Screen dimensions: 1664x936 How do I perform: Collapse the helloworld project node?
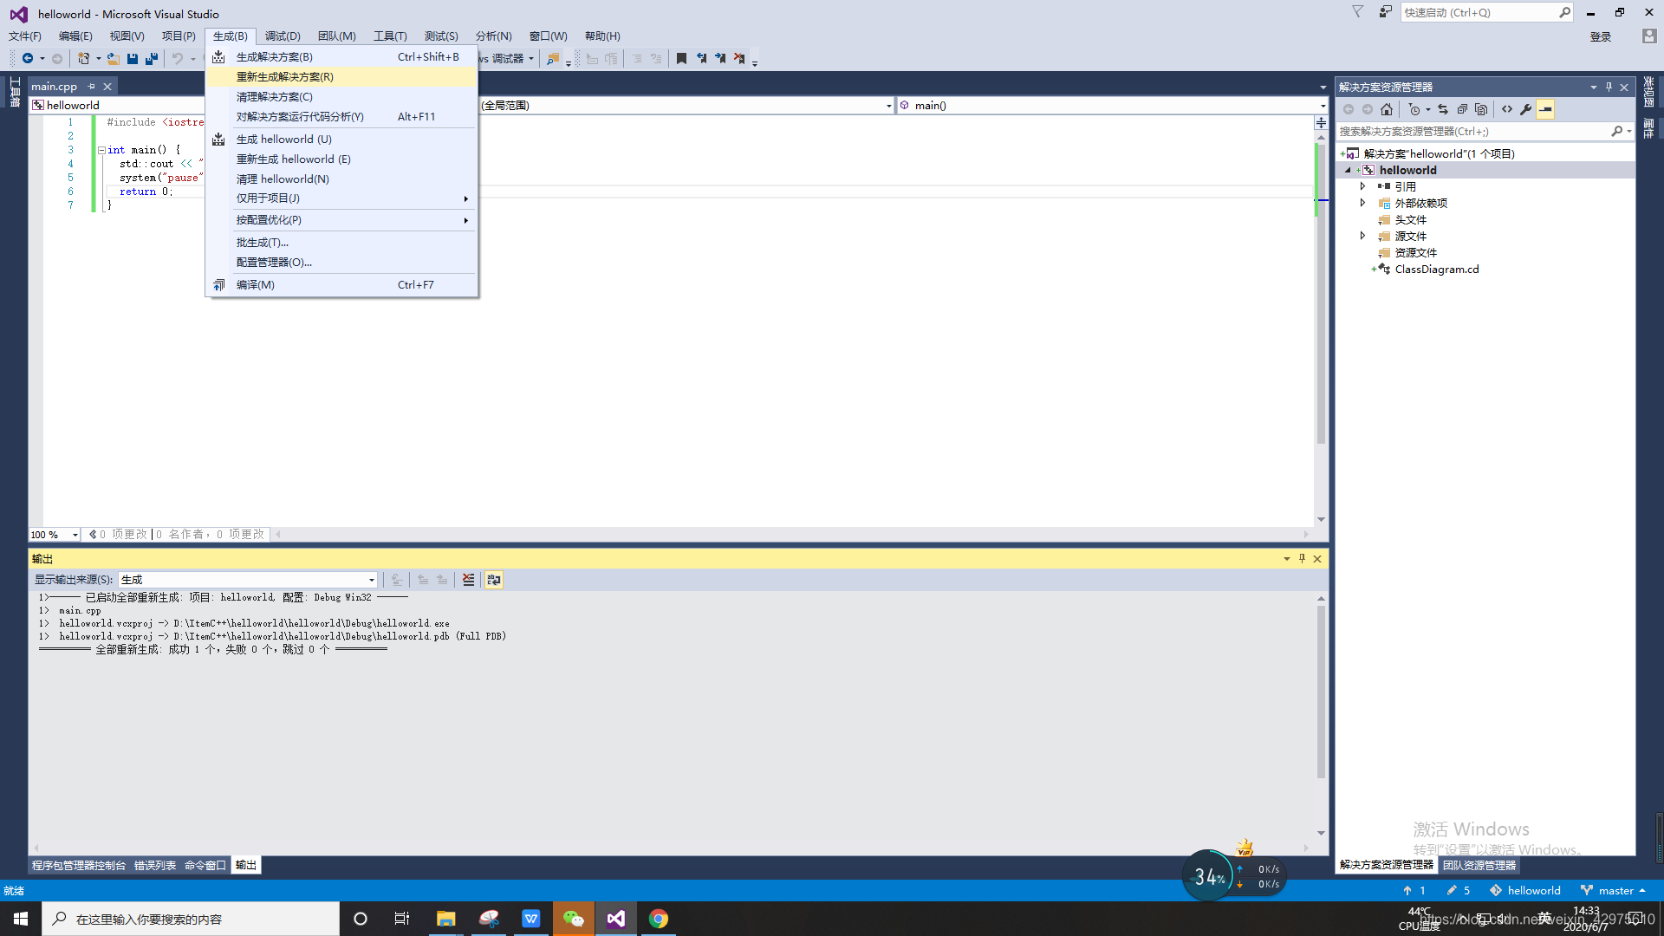pyautogui.click(x=1348, y=171)
